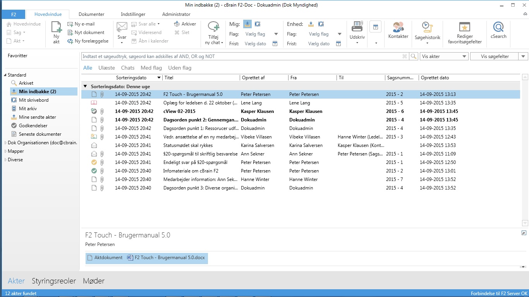Open Godkendelser
529x297 pixels.
coord(33,126)
